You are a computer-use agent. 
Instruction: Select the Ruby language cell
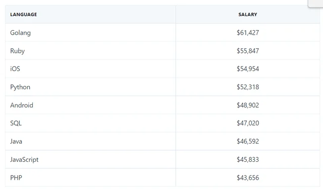pos(17,51)
